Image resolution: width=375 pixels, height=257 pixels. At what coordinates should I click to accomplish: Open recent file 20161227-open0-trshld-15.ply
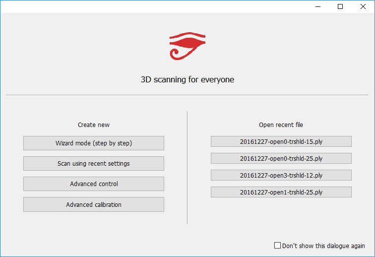[281, 141]
